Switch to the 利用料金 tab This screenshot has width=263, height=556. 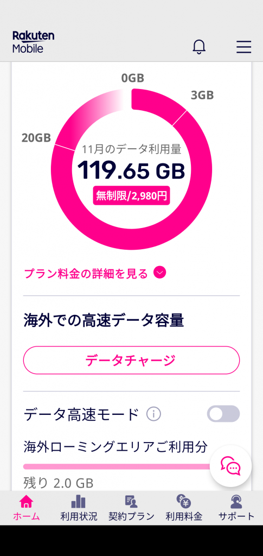(184, 508)
